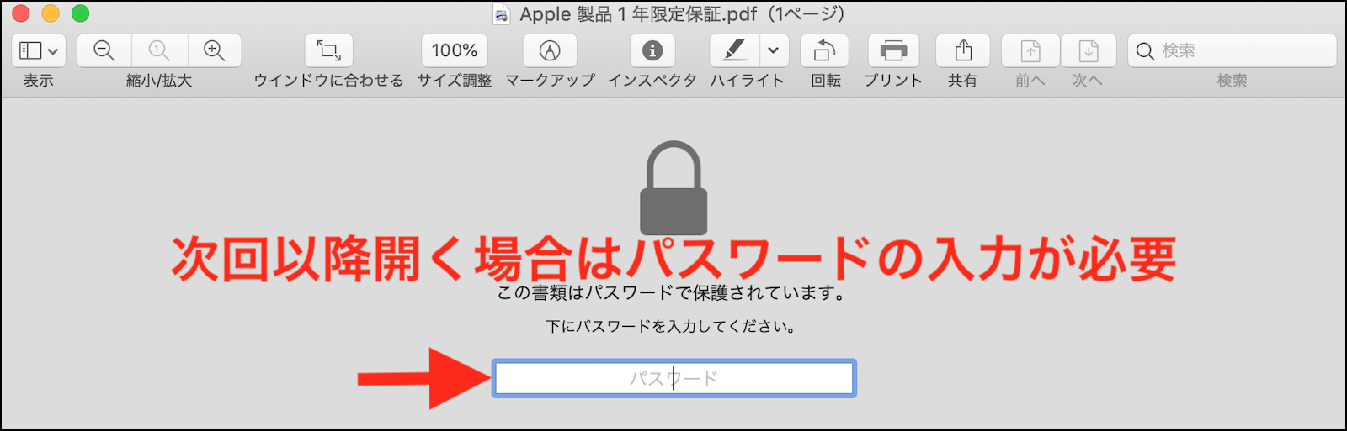The image size is (1347, 431).
Task: Go to the next page button
Action: (1089, 51)
